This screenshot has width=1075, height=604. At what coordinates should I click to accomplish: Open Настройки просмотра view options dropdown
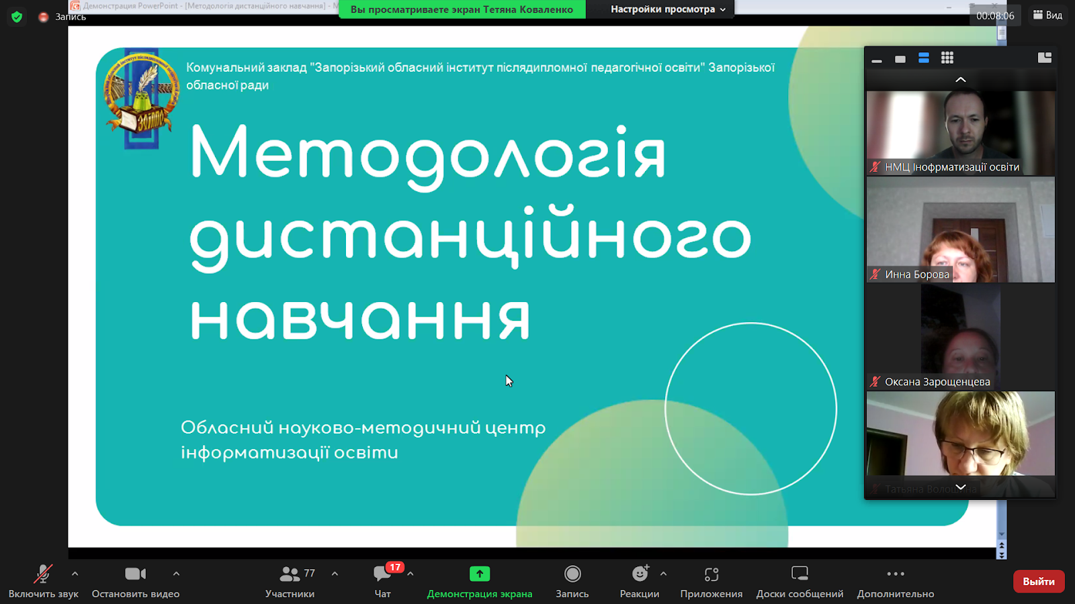coord(669,9)
